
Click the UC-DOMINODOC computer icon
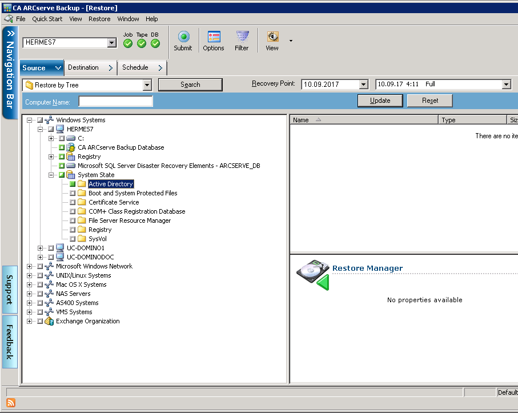click(x=60, y=256)
